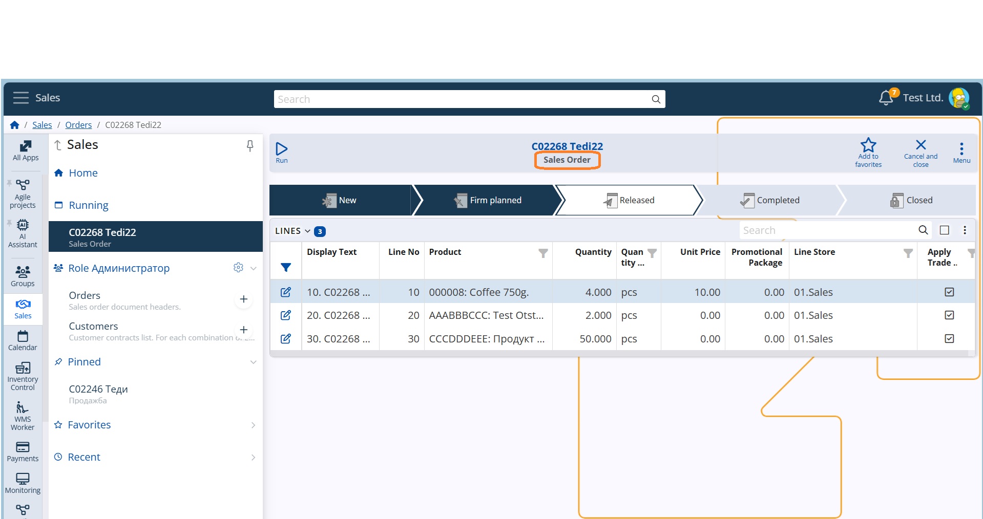The width and height of the screenshot is (983, 519).
Task: Add new order with plus button
Action: tap(244, 299)
